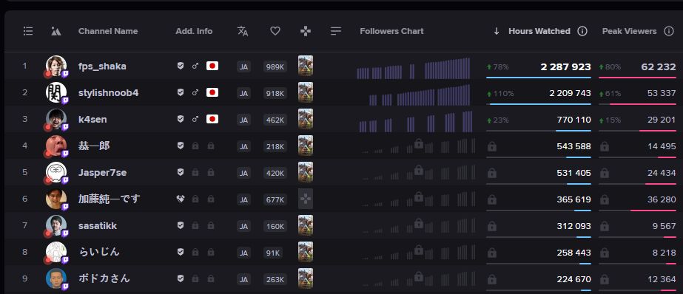The height and width of the screenshot is (294, 683).
Task: Open the ボドカさん channel link
Action: coord(104,278)
